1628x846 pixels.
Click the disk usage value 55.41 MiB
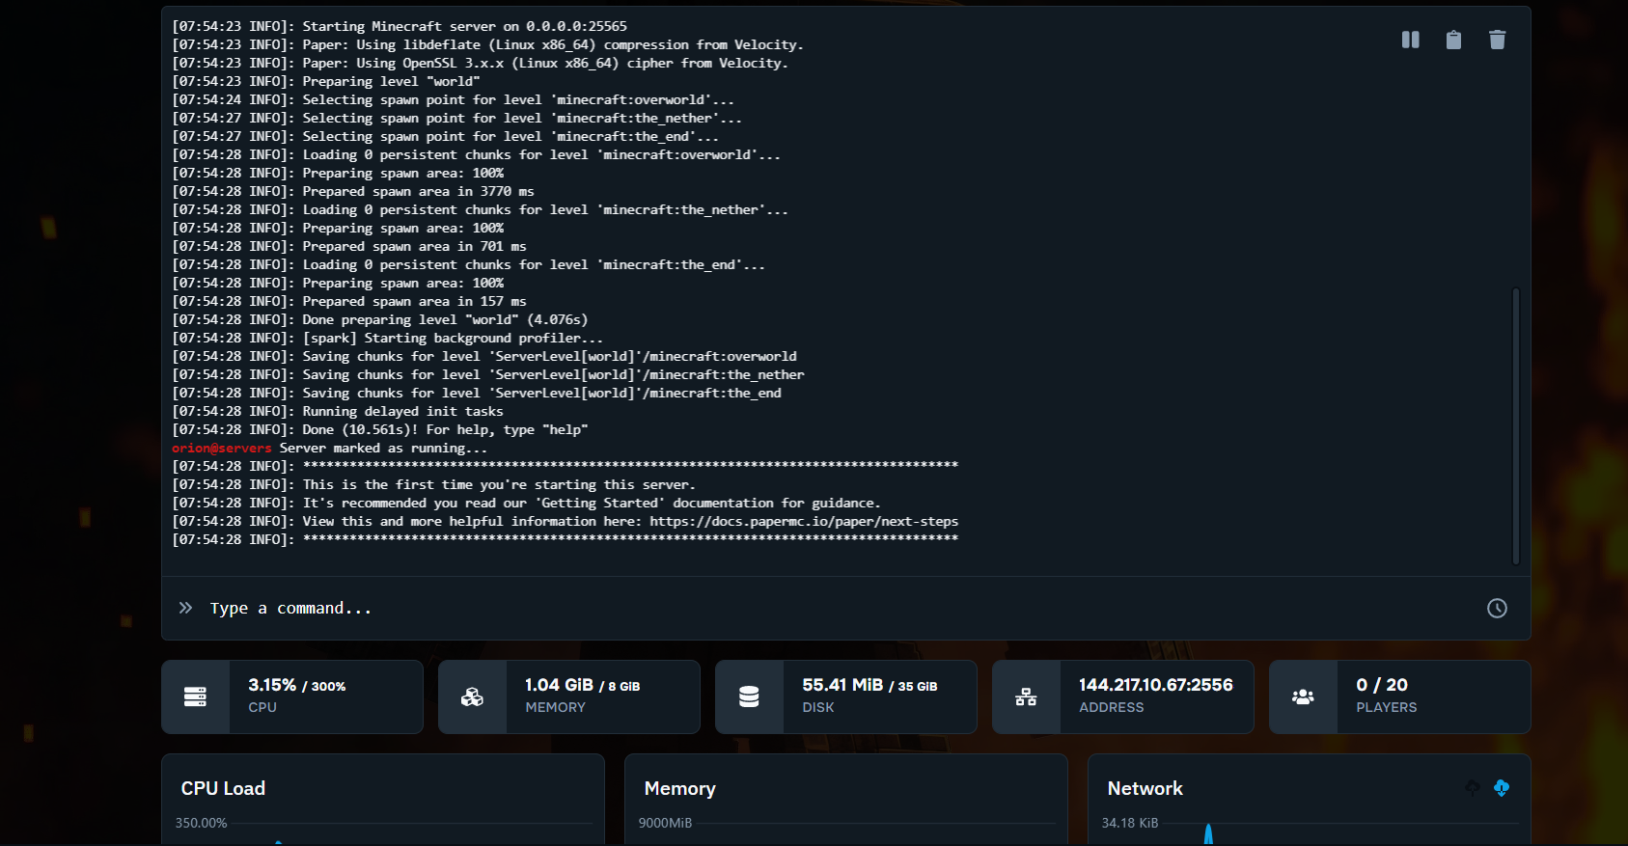842,685
